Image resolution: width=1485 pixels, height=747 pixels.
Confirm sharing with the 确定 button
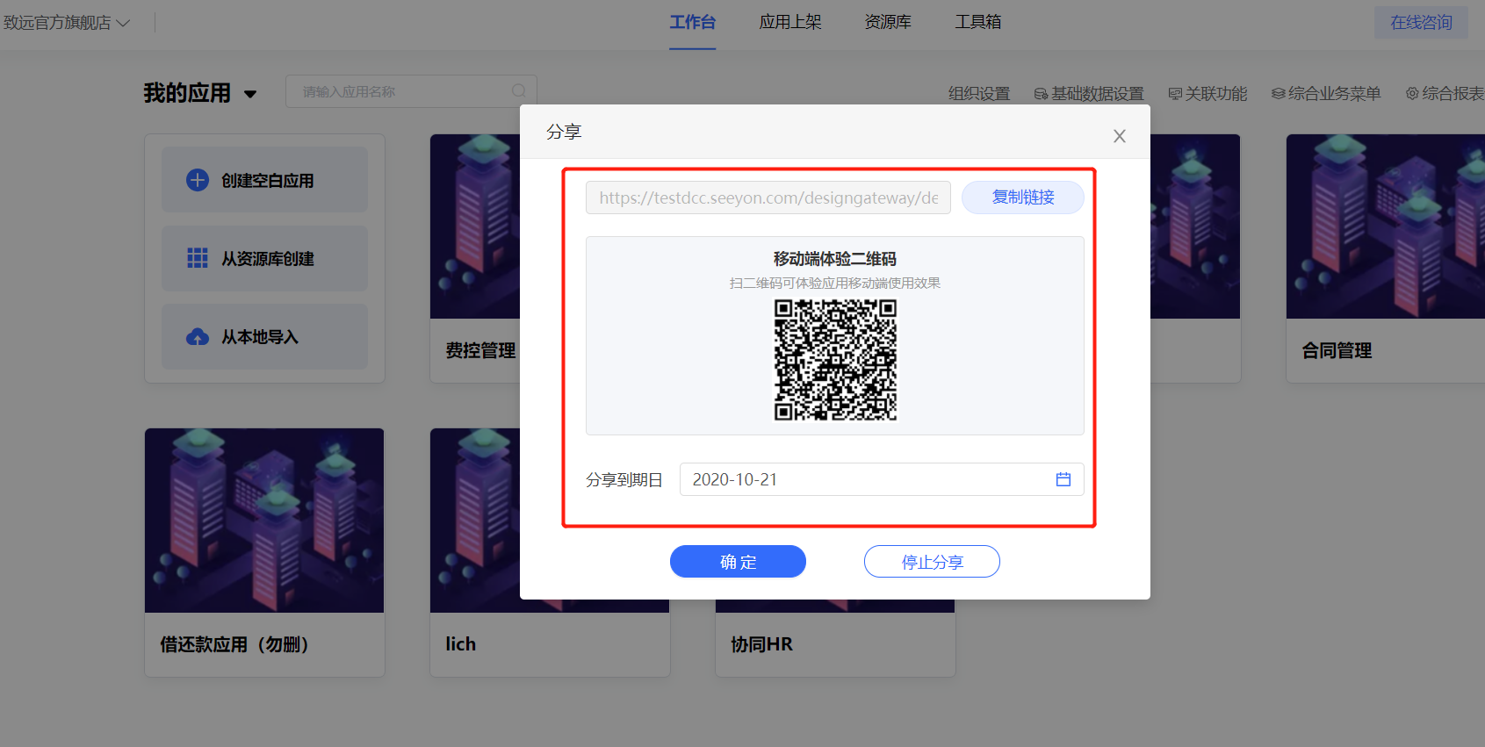tap(738, 562)
